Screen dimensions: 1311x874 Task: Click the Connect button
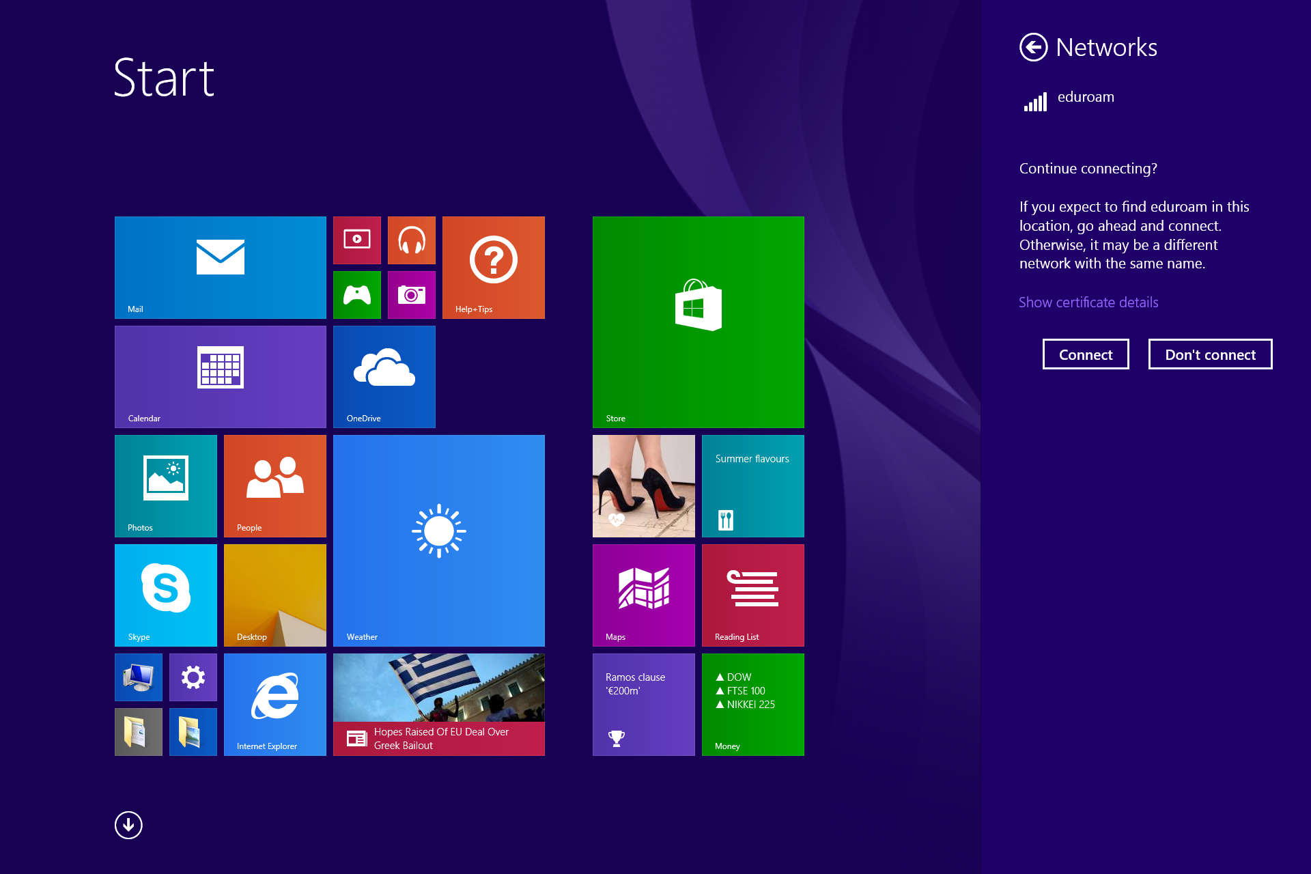[x=1086, y=354]
